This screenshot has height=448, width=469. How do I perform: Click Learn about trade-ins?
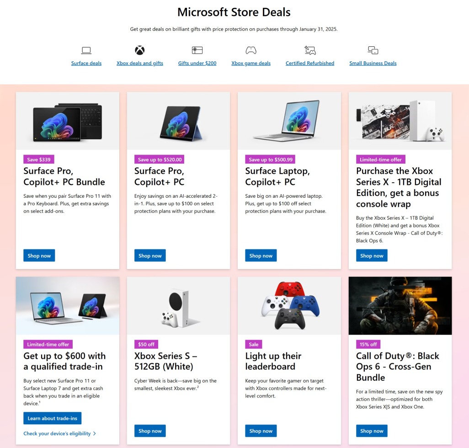click(x=52, y=418)
